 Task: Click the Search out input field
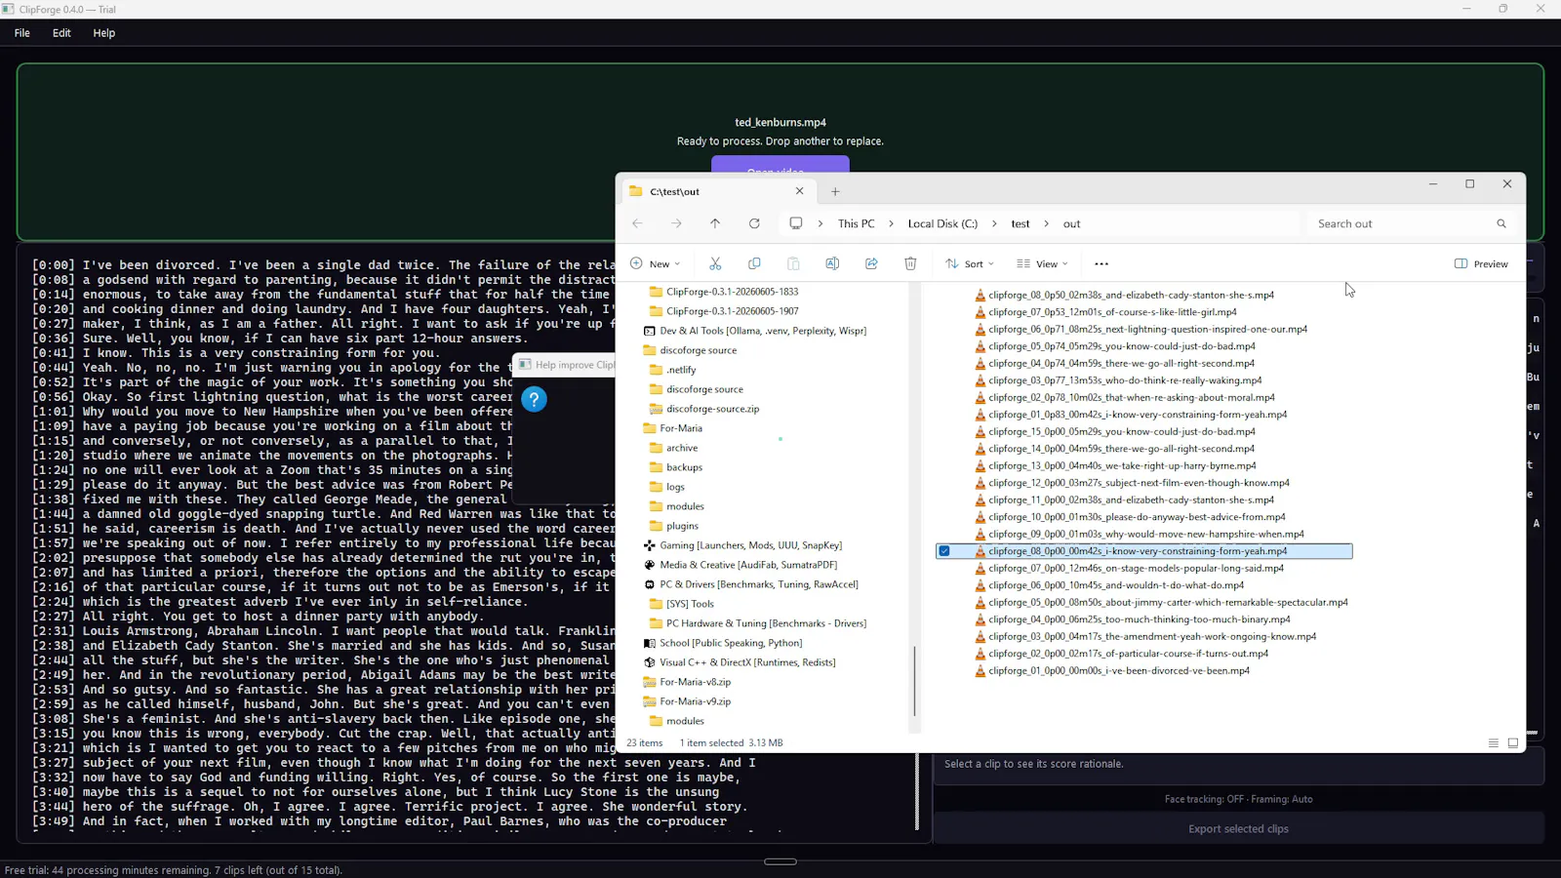1401,223
